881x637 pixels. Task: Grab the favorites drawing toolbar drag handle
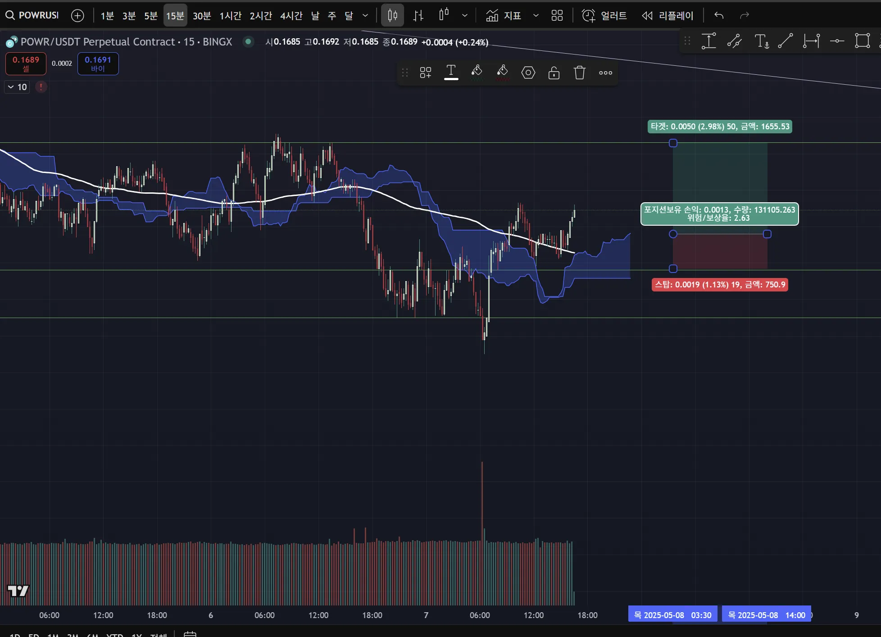pos(687,41)
